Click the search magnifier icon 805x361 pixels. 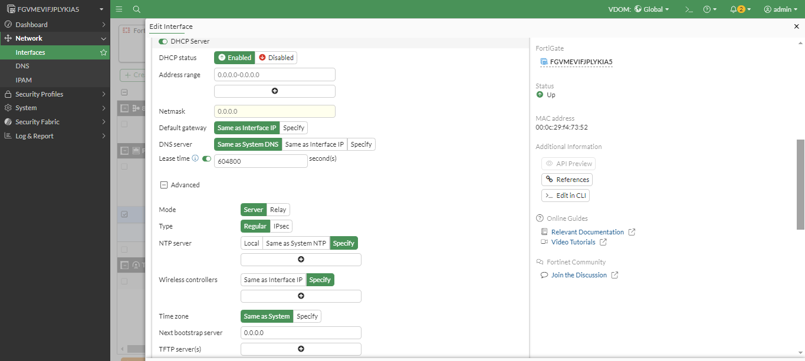point(137,9)
